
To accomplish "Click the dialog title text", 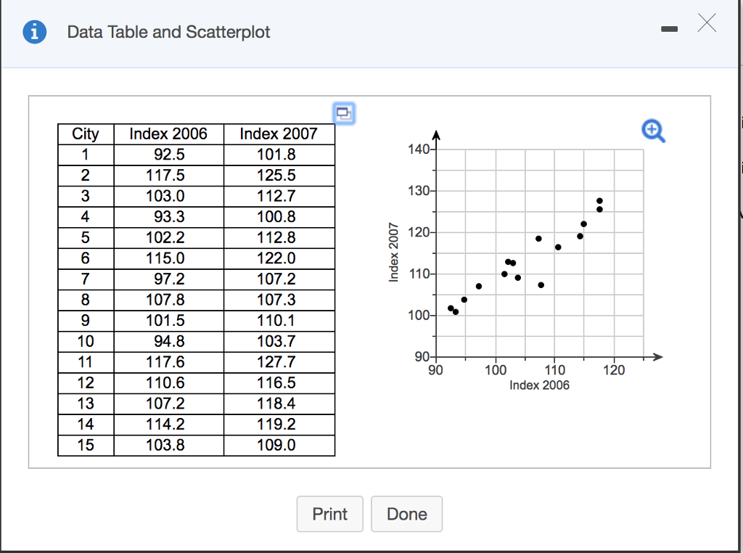I will click(168, 33).
